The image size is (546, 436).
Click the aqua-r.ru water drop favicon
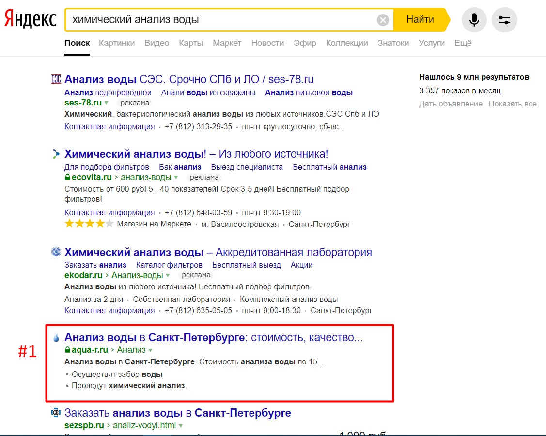click(56, 337)
